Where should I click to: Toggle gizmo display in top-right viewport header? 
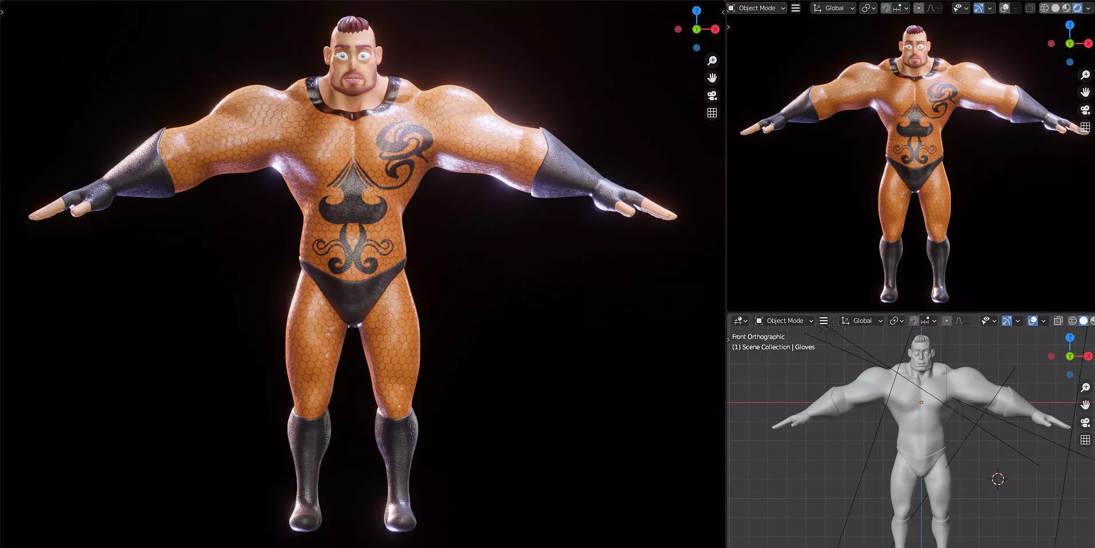point(979,8)
